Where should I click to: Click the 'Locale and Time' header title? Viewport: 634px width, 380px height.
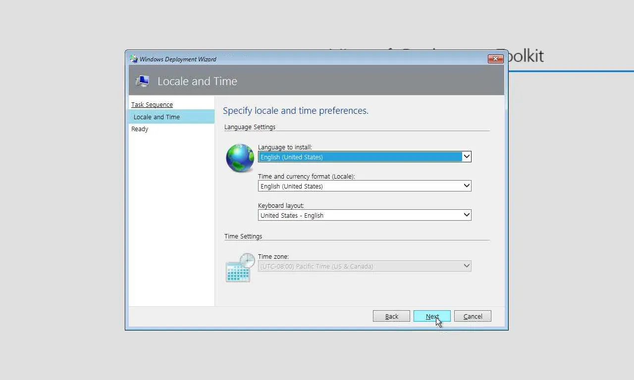click(197, 81)
